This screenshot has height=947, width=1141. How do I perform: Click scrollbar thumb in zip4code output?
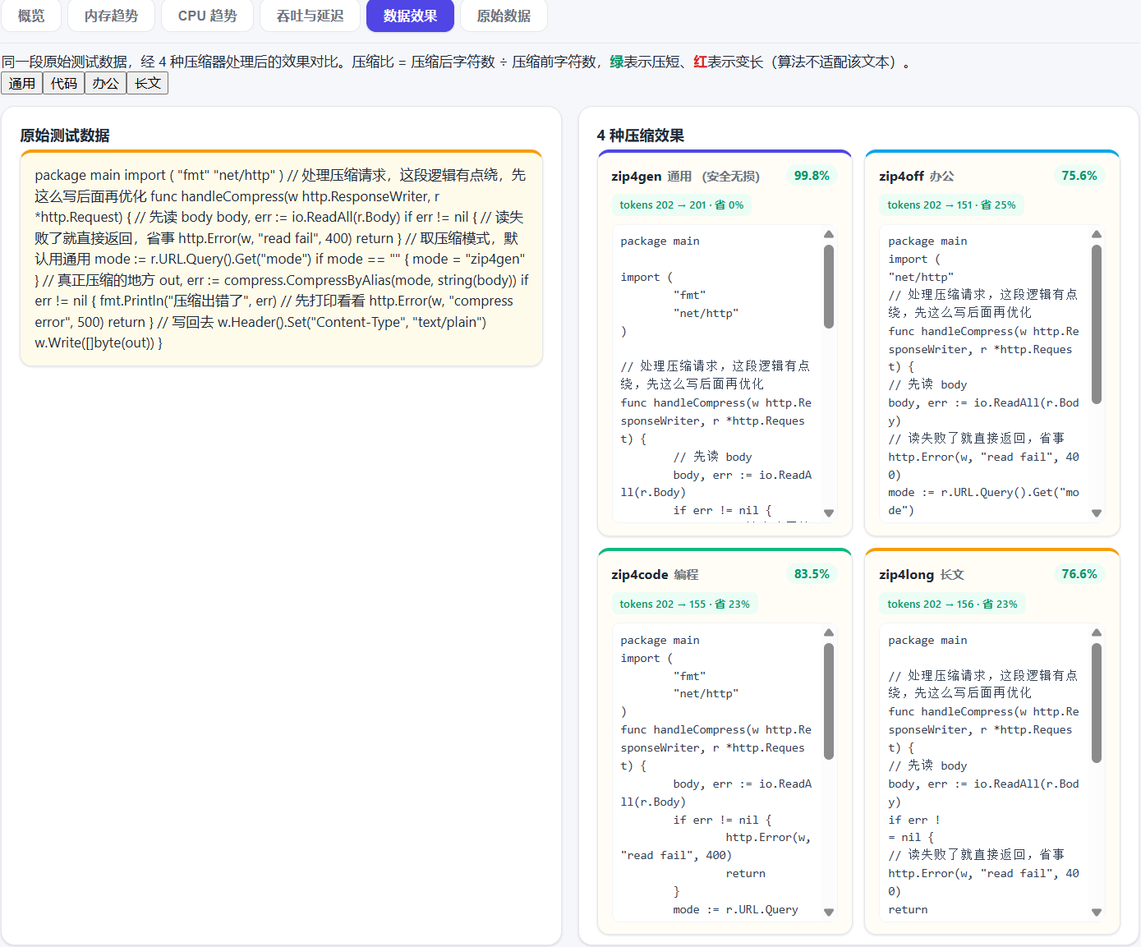coord(829,701)
